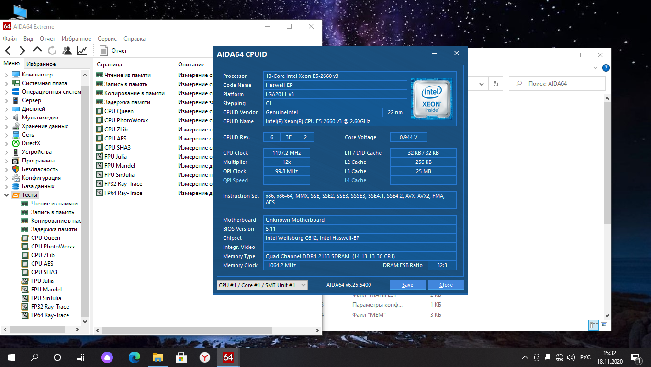This screenshot has width=651, height=367.
Task: Click the Close button in CPUID dialog
Action: 446,285
